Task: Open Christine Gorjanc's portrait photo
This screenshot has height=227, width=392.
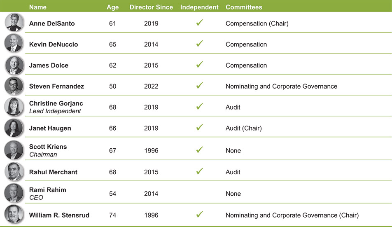Action: 14,107
